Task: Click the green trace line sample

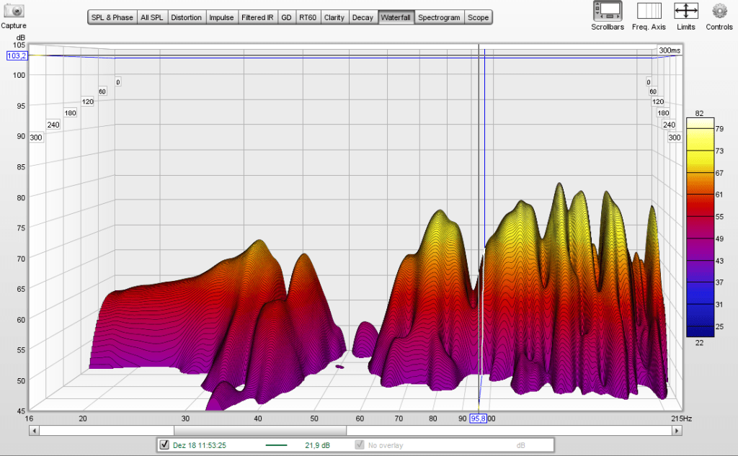Action: click(276, 445)
